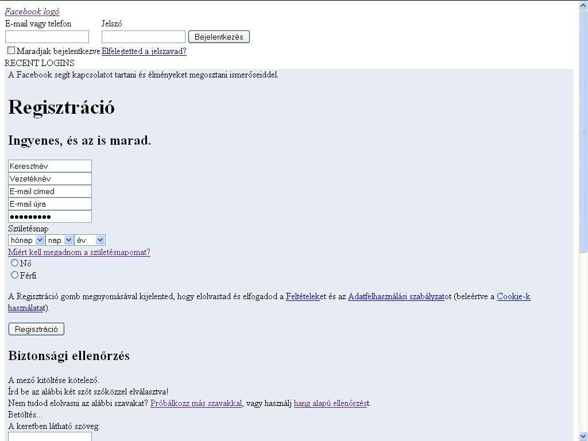Image resolution: width=588 pixels, height=441 pixels.
Task: Click the vertical scrollbar thumb
Action: coord(583,131)
